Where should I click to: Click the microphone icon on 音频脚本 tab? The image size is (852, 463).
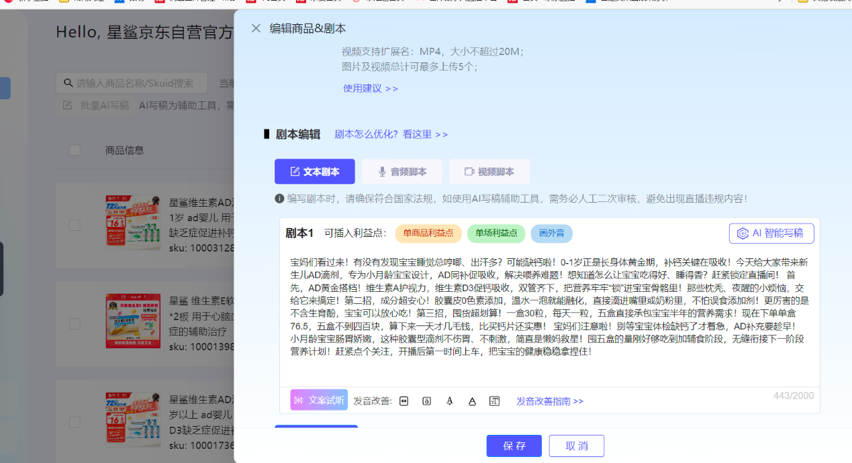coord(382,172)
